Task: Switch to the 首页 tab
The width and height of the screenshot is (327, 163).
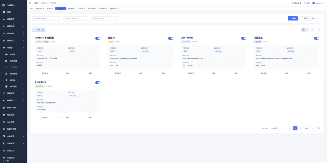Action: [x=31, y=8]
